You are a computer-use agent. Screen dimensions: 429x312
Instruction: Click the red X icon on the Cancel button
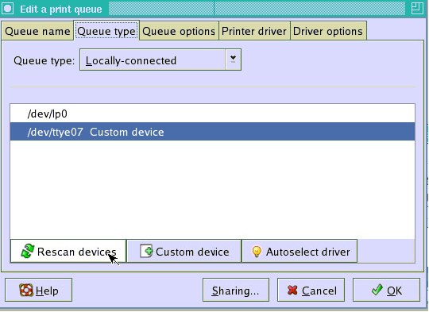tap(292, 291)
